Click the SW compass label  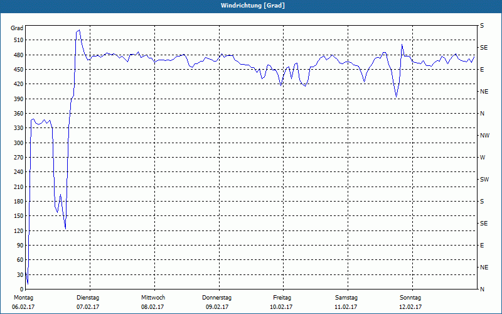coord(484,180)
